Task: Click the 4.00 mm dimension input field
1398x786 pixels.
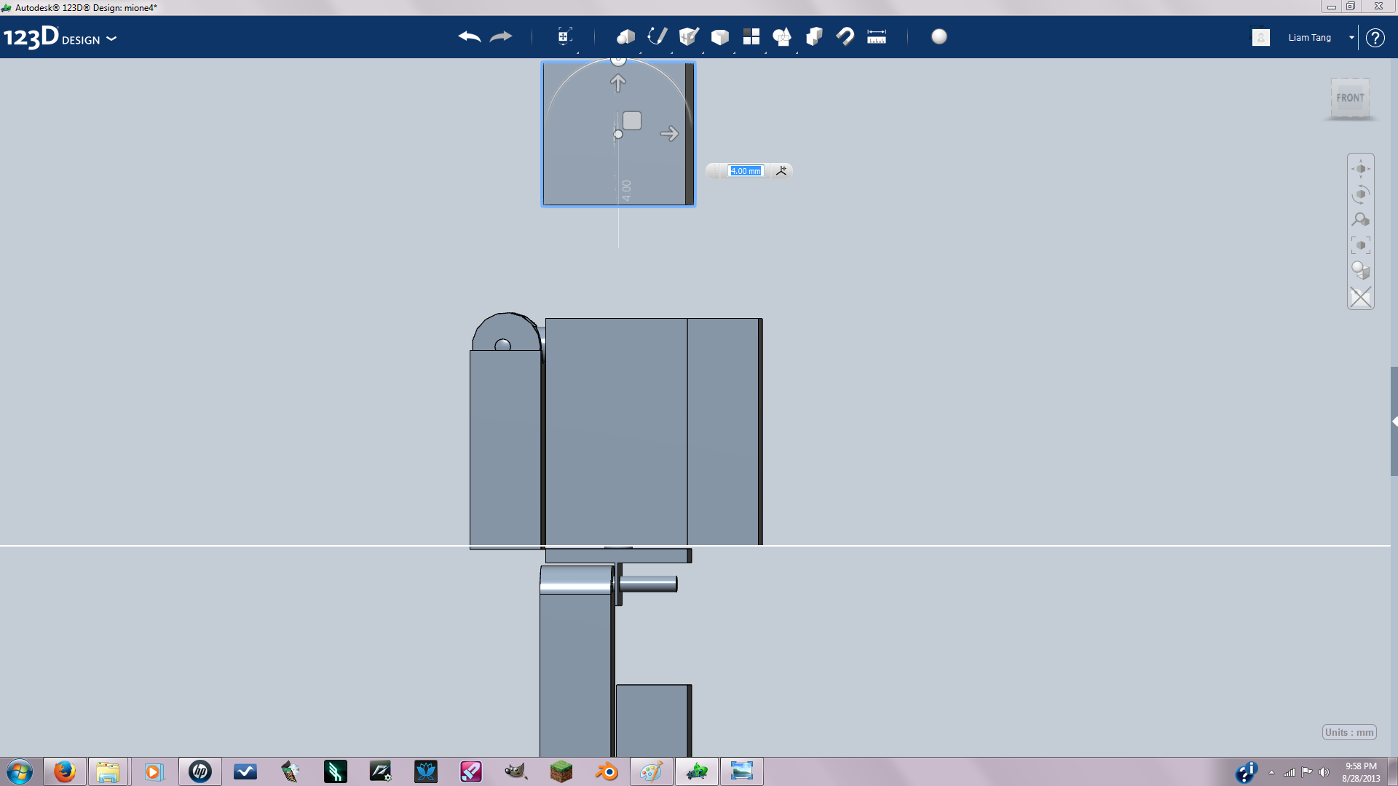Action: coord(746,171)
